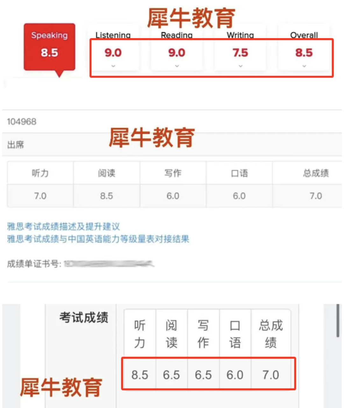344x408 pixels.
Task: Click candidate number 104968
Action: (22, 122)
